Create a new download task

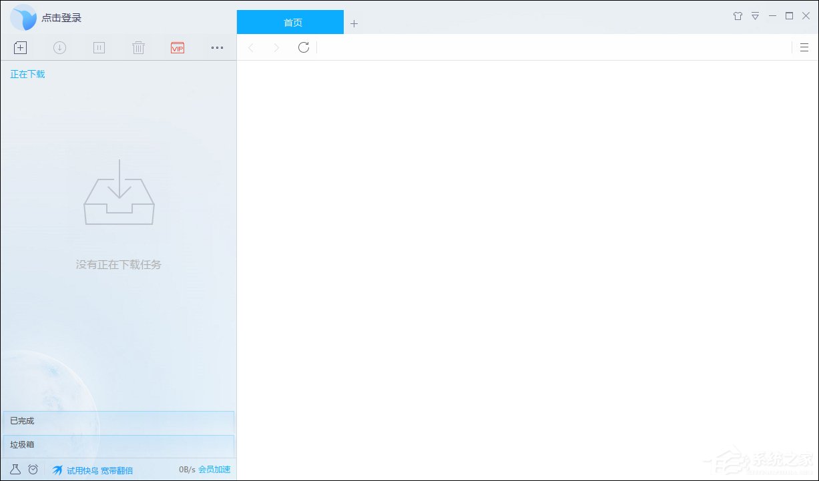(20, 47)
